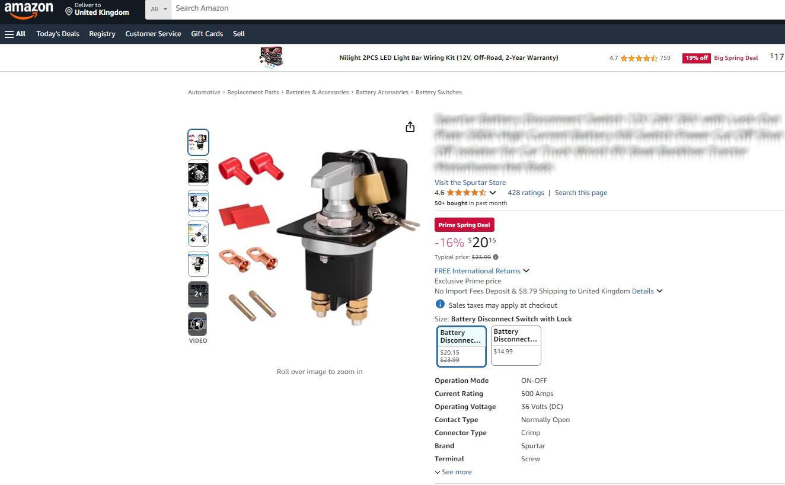Expand See more product specifications
Viewport: 785px width, 485px height.
454,472
